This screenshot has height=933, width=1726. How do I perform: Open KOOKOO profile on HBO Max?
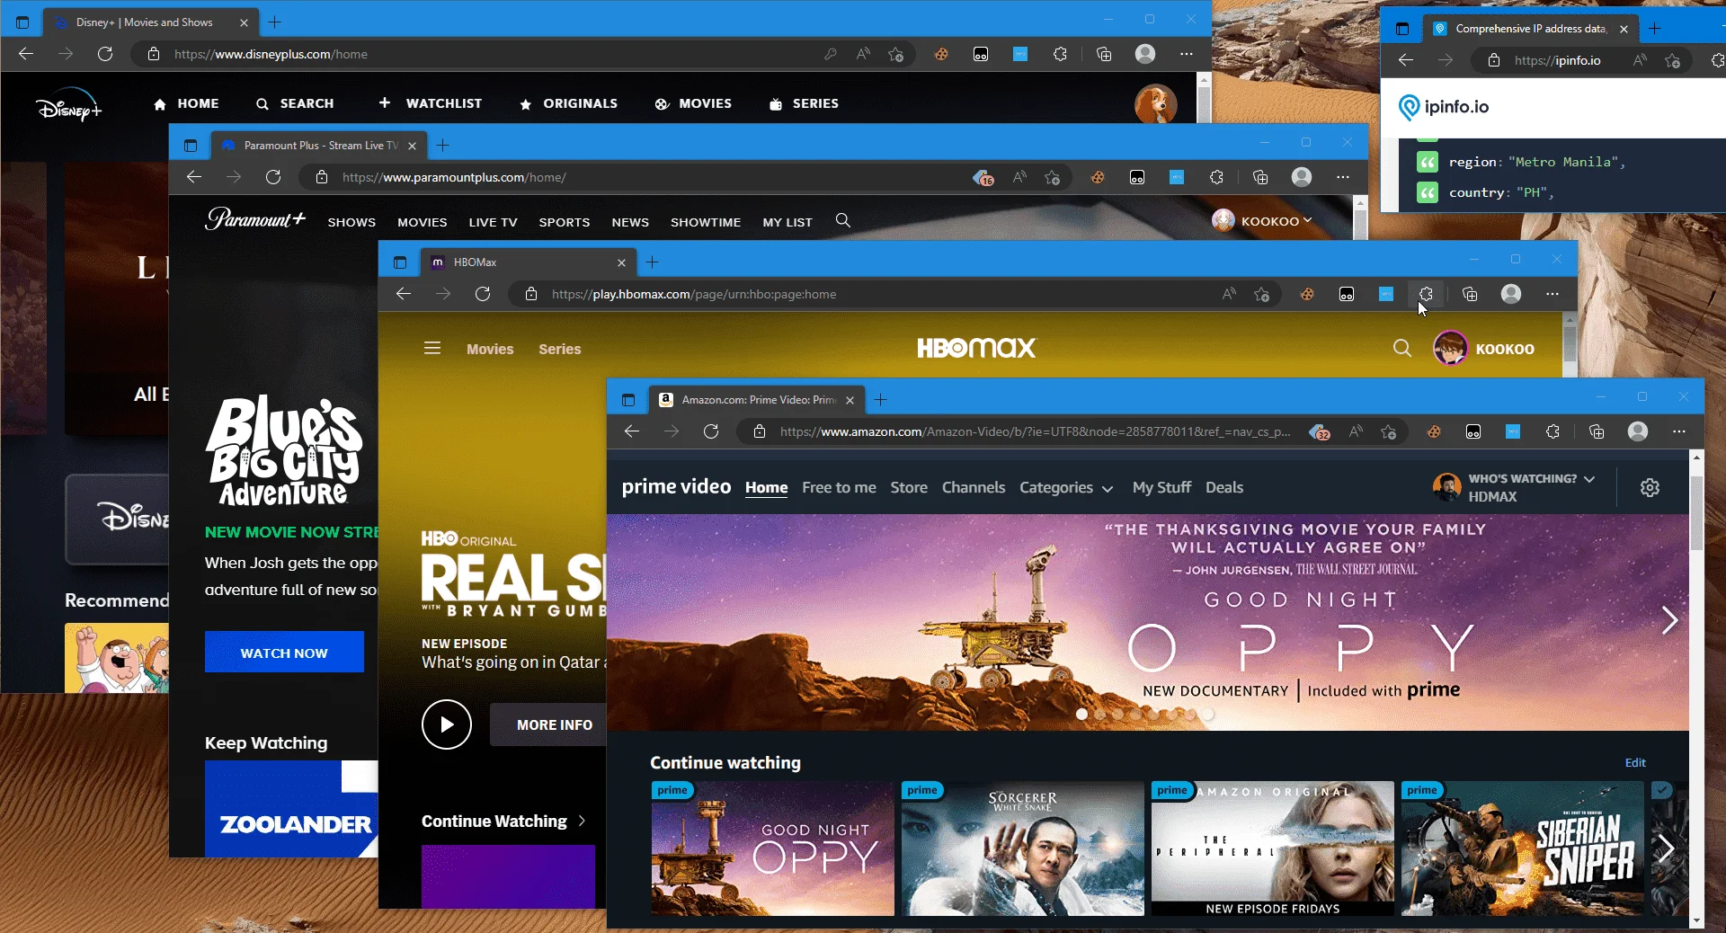coord(1484,349)
